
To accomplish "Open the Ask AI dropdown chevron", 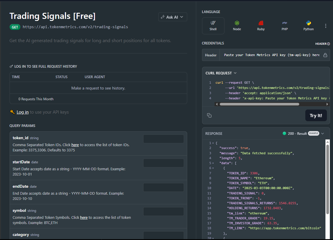I will click(x=182, y=17).
